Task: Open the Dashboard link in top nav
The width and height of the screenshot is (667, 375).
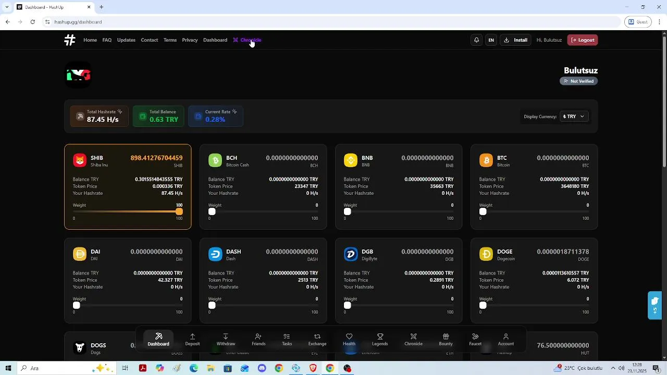Action: 215,40
